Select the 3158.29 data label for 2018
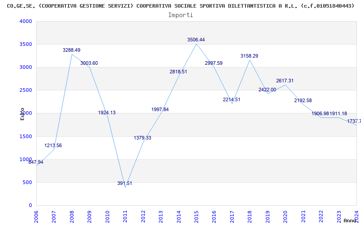This screenshot has width=361, height=225. coord(250,56)
